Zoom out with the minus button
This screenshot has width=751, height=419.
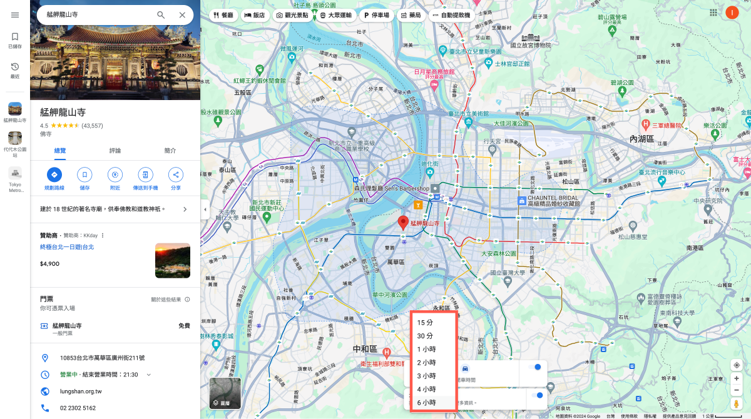tap(737, 390)
